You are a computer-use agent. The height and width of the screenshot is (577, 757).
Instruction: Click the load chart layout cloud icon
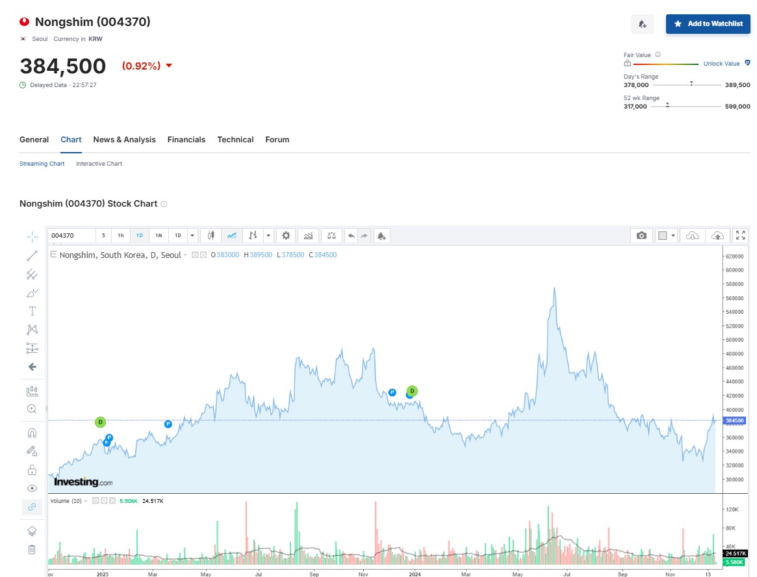click(692, 236)
